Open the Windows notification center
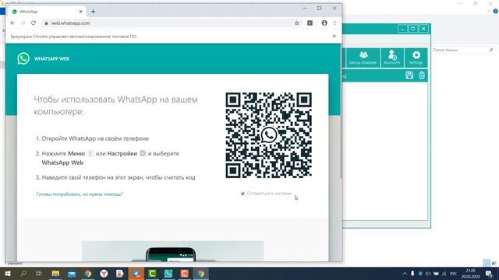 [490, 273]
